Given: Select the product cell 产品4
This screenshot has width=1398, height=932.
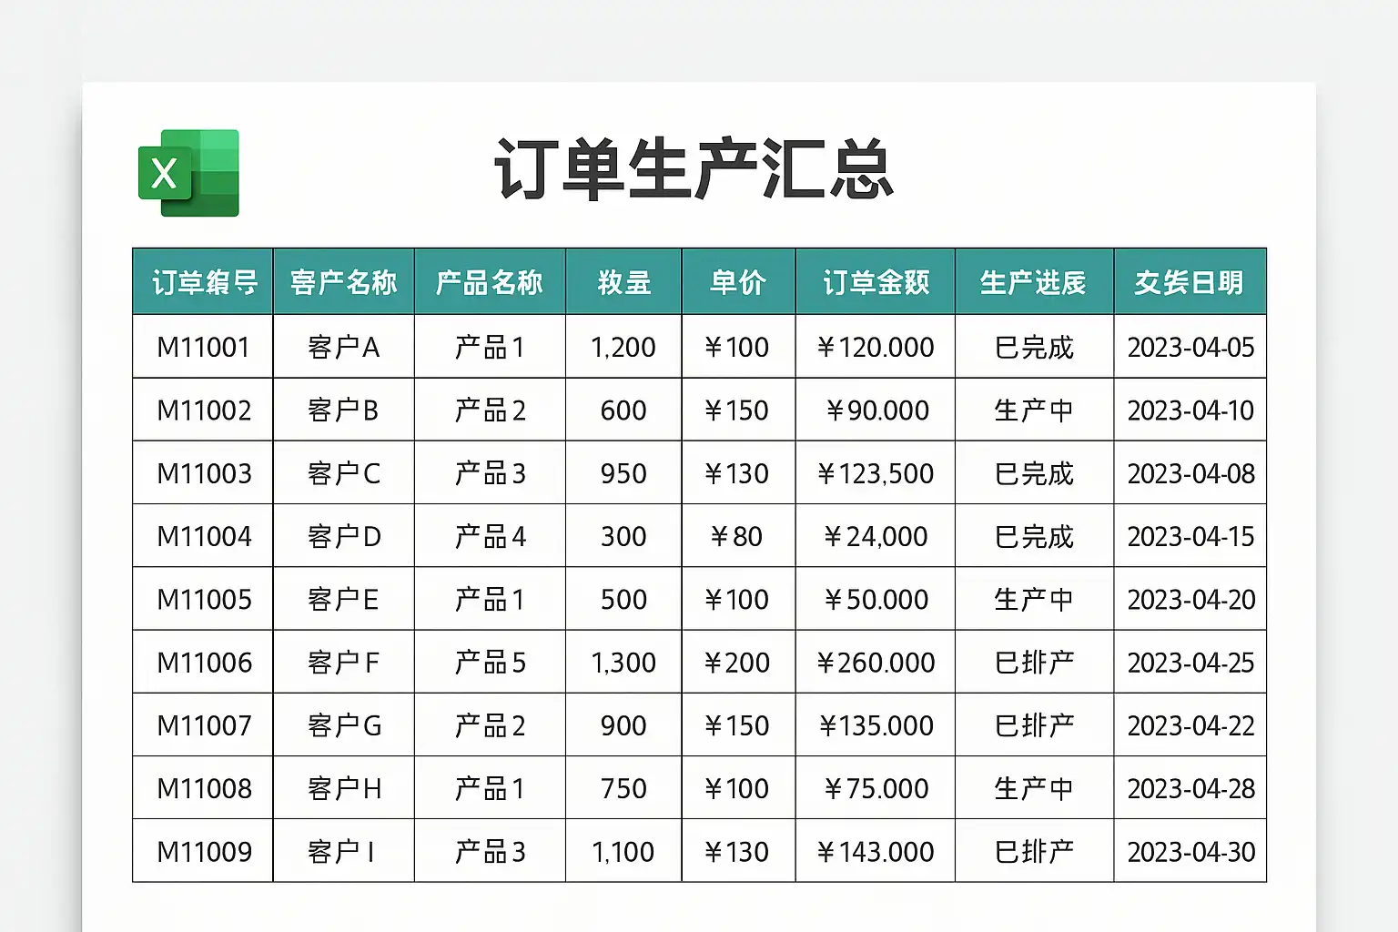Looking at the screenshot, I should [490, 536].
